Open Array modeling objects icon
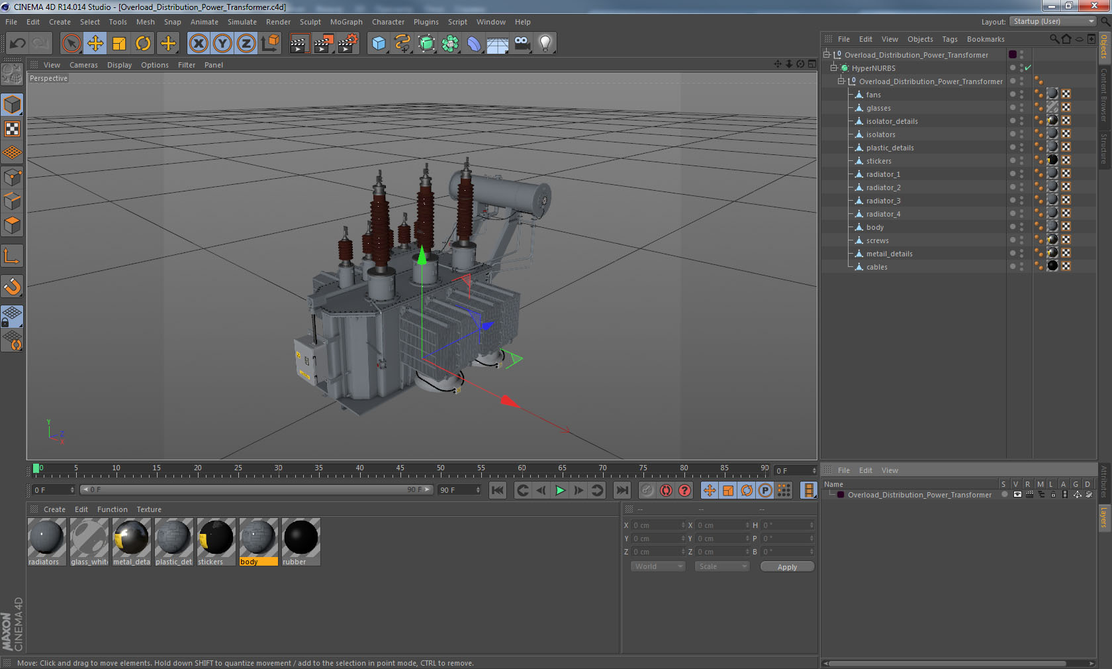This screenshot has width=1112, height=669. (451, 44)
